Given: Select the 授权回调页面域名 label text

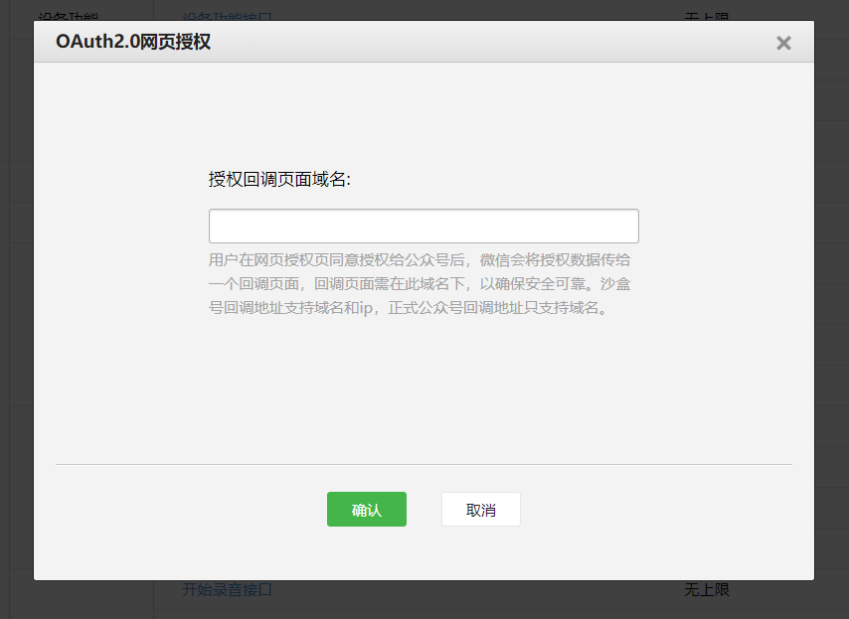Looking at the screenshot, I should point(279,179).
